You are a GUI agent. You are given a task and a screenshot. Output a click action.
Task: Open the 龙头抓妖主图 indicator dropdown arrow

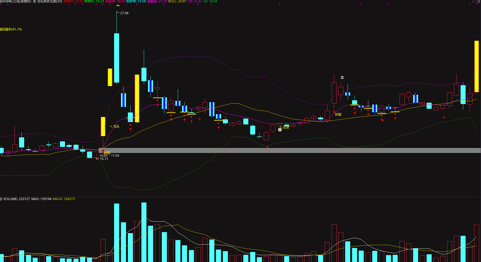34,1
